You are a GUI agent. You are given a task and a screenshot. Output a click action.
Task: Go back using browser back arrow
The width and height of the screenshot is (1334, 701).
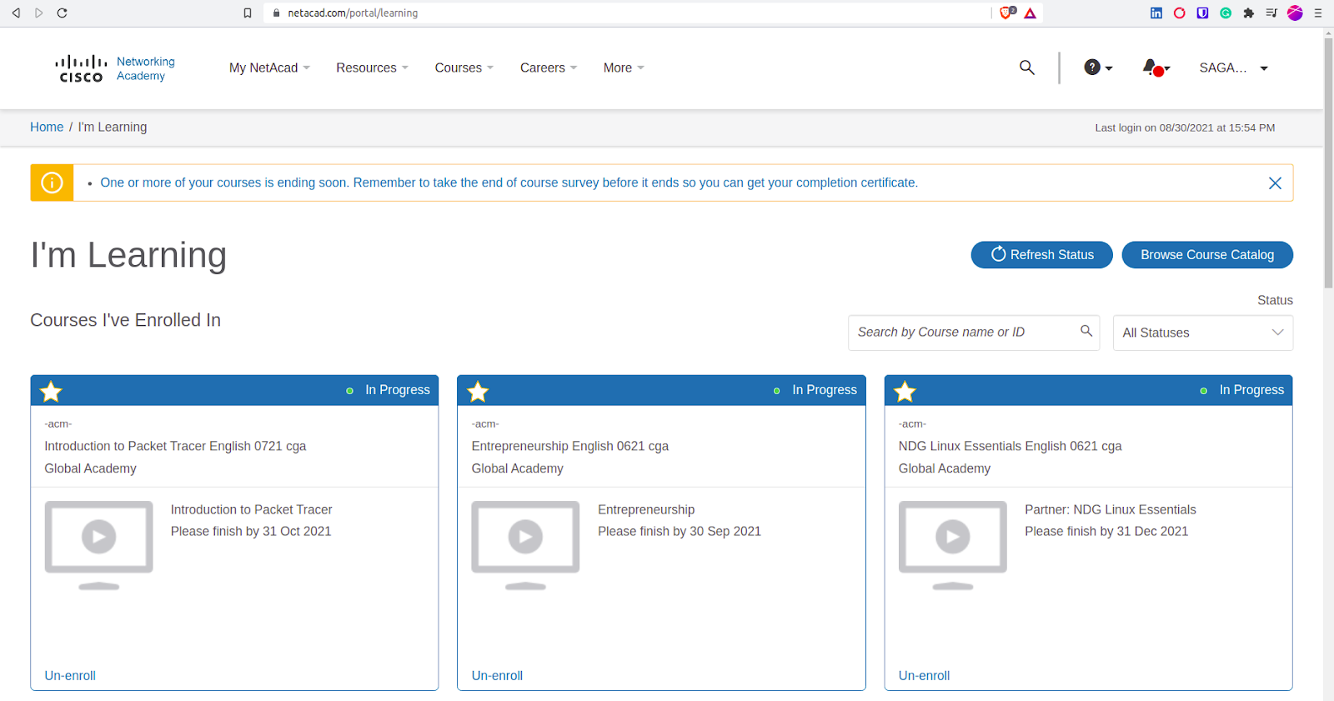(x=16, y=13)
